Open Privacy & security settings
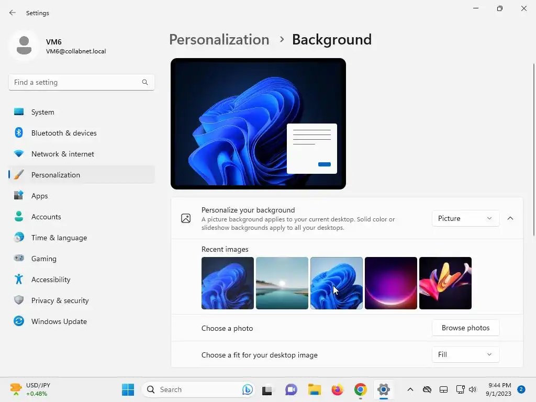Viewport: 536px width, 402px height. 81,300
